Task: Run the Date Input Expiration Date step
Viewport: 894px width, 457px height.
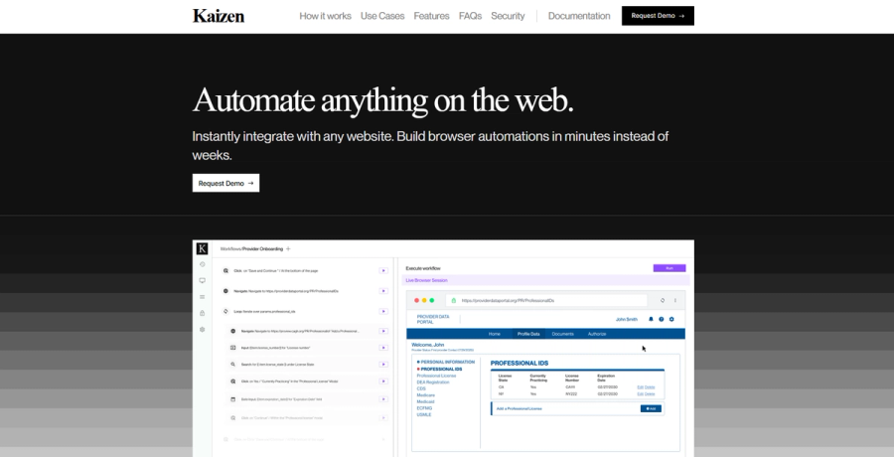Action: [383, 399]
